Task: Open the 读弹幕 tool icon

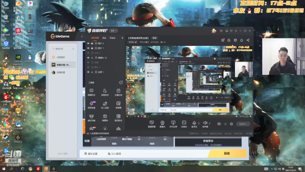Action: [x=118, y=105]
